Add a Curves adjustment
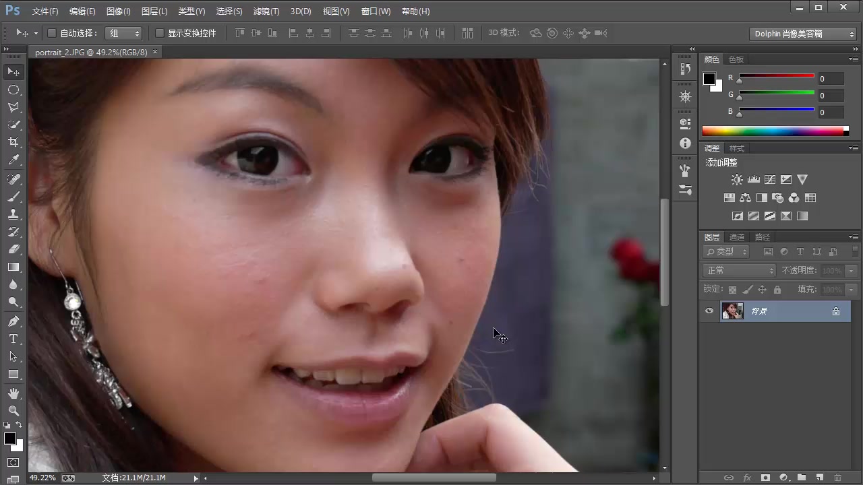The width and height of the screenshot is (863, 485). click(x=770, y=180)
